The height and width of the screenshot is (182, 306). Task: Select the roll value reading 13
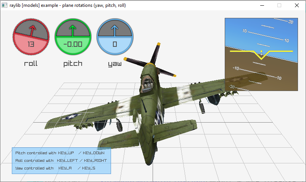[31, 44]
